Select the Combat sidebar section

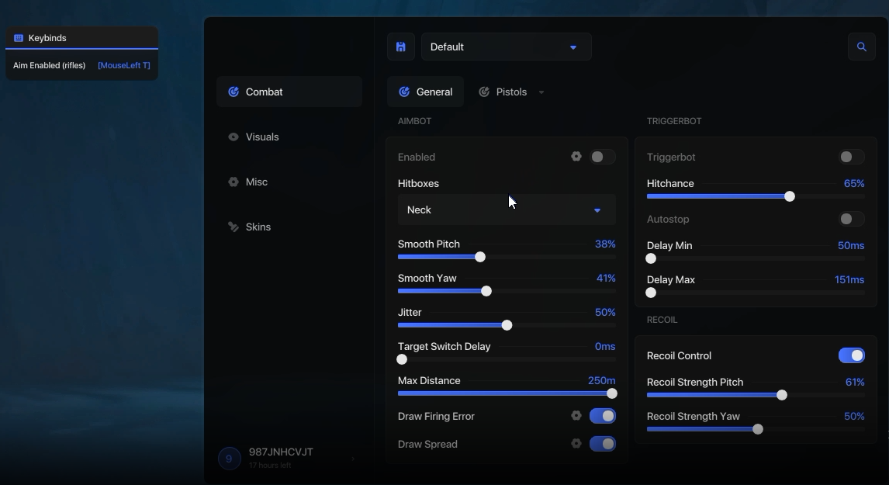289,92
